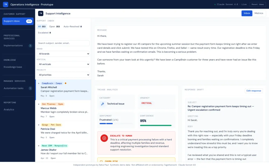The height and width of the screenshot is (168, 269).
Task: Click the footer Independent prototype disclaimer text
Action: pyautogui.click(x=134, y=165)
